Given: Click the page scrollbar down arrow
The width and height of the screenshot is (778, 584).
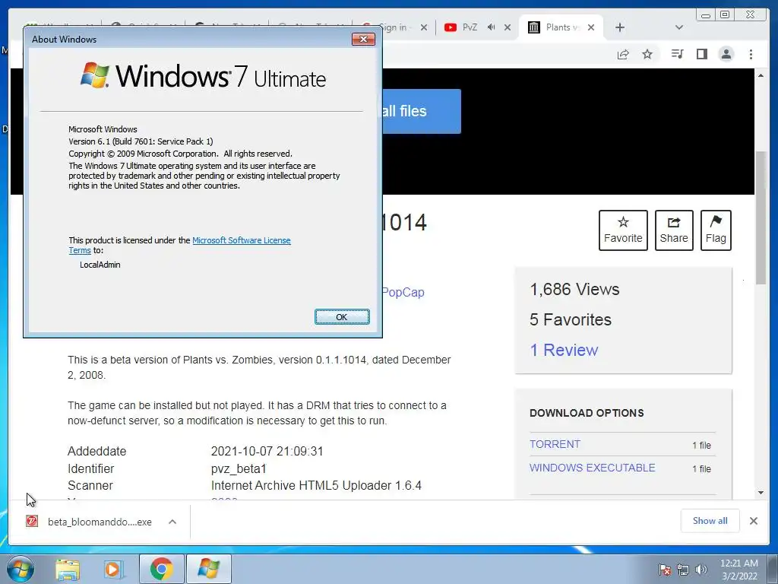Looking at the screenshot, I should 761,493.
